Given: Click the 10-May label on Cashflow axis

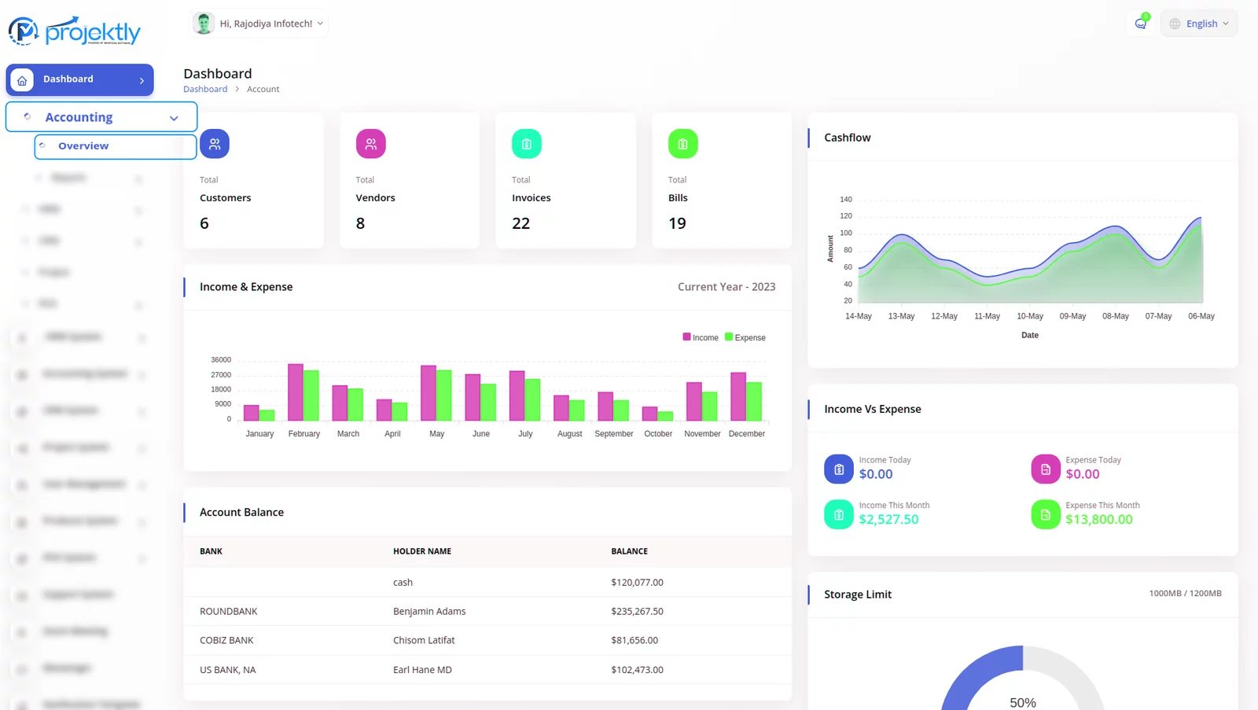Looking at the screenshot, I should [x=1029, y=316].
